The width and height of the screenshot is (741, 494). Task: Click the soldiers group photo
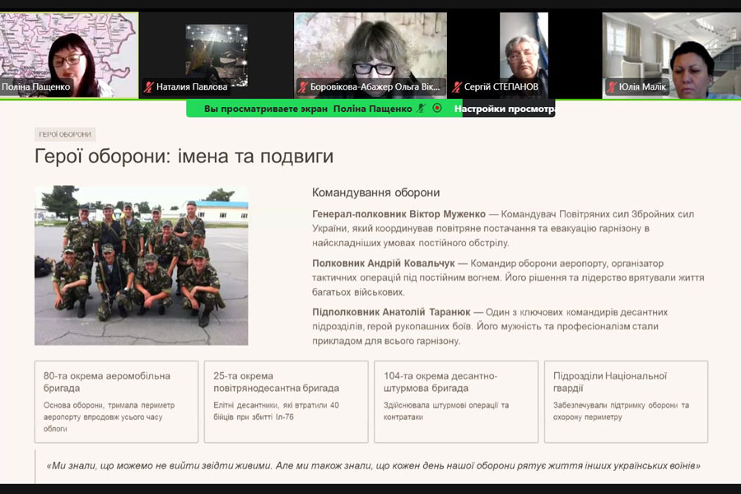(x=141, y=265)
